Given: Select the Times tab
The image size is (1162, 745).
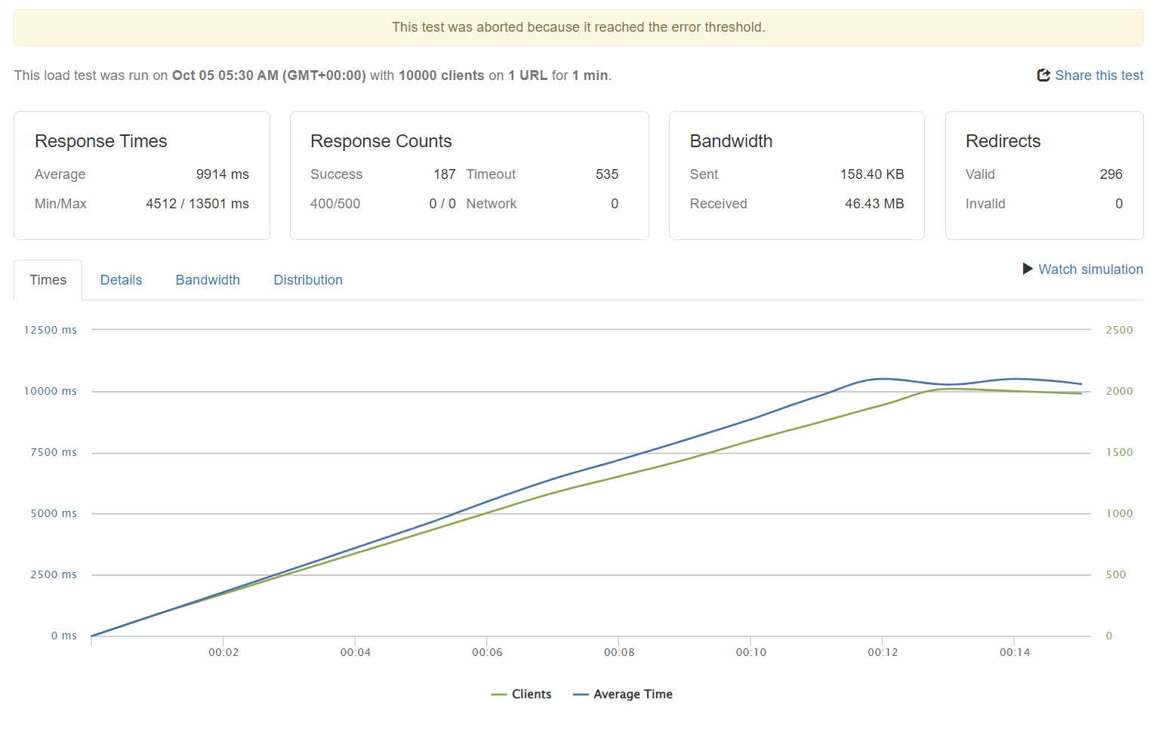Looking at the screenshot, I should (x=48, y=280).
